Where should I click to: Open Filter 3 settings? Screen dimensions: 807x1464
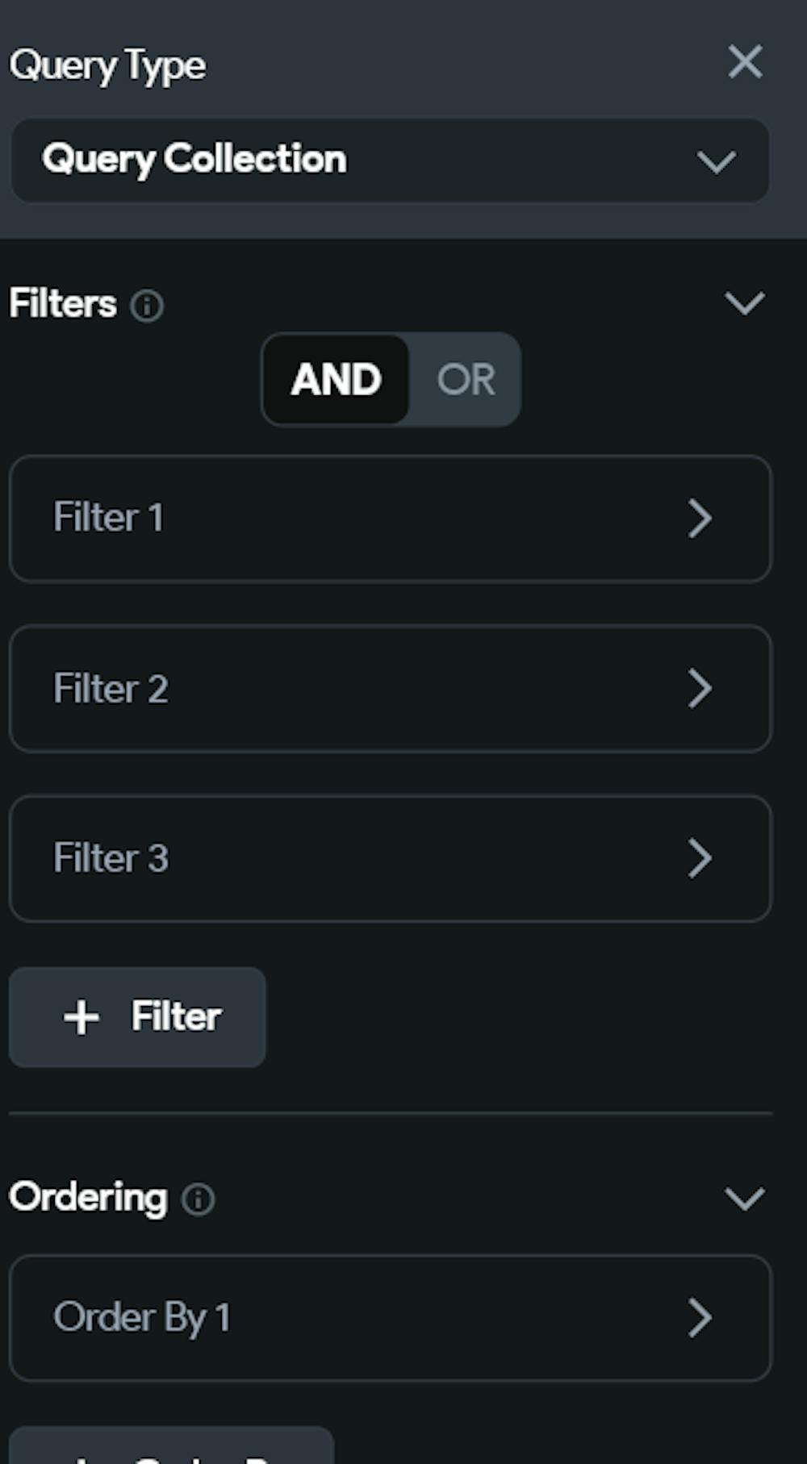(389, 858)
